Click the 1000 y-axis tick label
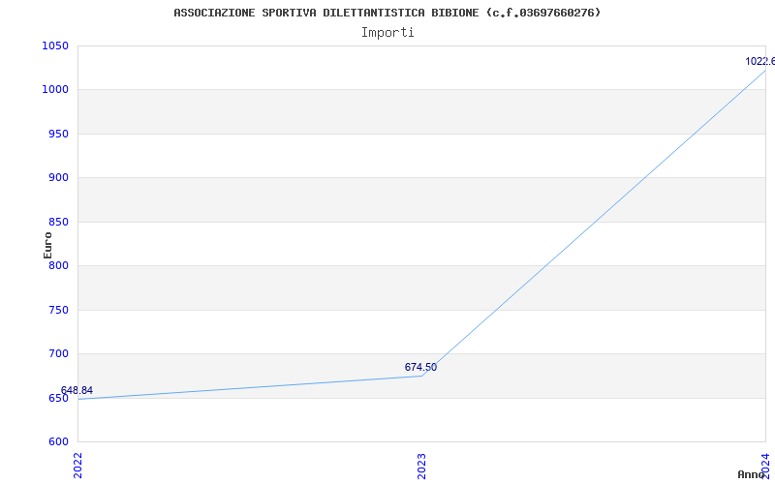Screen dimensions: 775x484 55,90
